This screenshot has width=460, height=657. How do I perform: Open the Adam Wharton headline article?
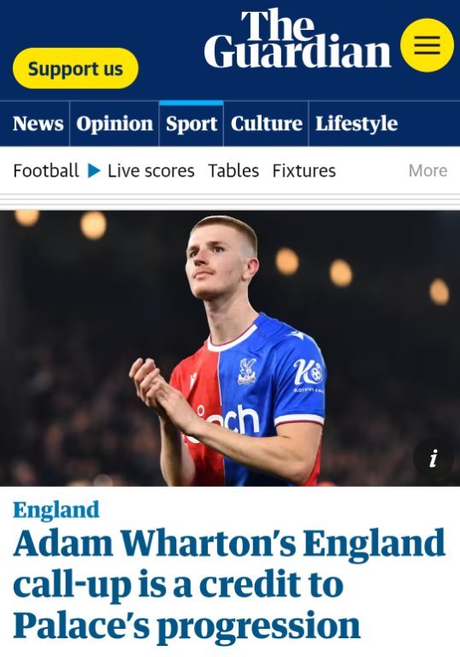click(229, 585)
